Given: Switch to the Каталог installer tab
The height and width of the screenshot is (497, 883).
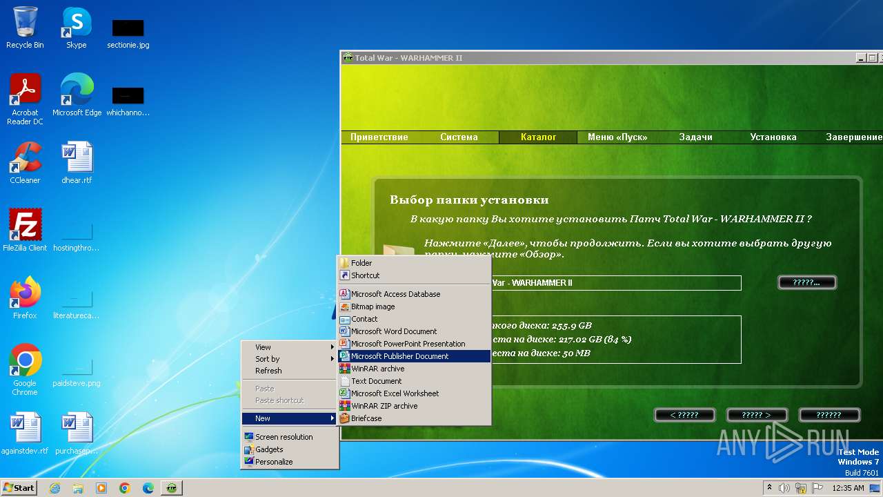Looking at the screenshot, I should pyautogui.click(x=538, y=137).
